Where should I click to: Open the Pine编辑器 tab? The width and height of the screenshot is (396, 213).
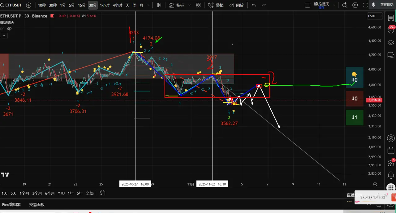pos(11,204)
